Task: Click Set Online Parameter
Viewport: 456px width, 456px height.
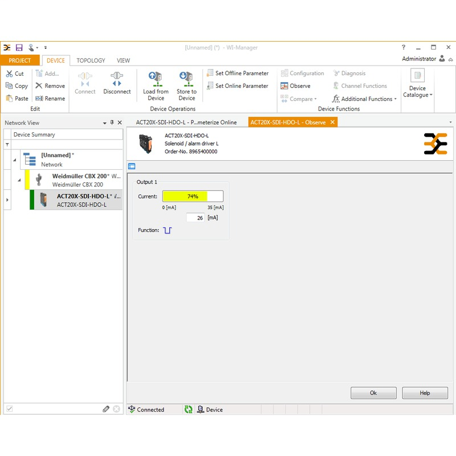Action: pyautogui.click(x=238, y=86)
